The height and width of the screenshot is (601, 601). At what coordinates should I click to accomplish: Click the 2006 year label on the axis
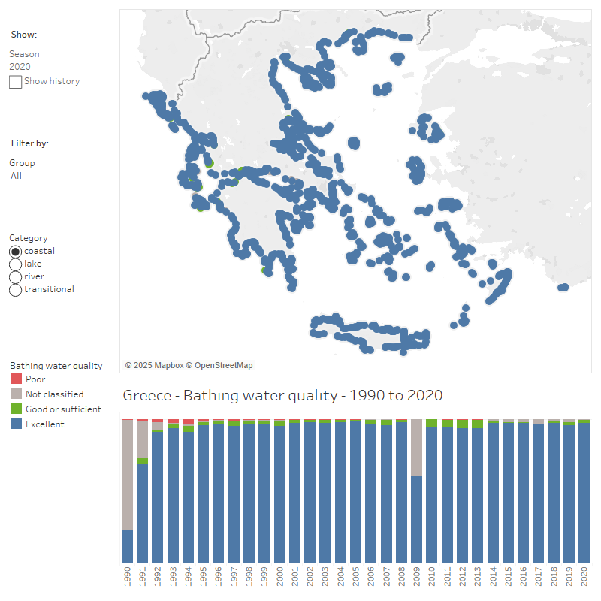[x=371, y=576]
